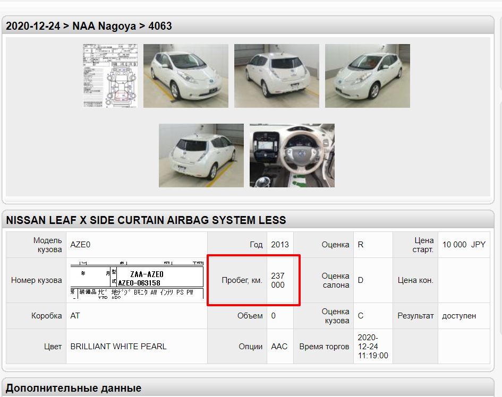Click the 'Опции' label
502x397 pixels.
click(250, 347)
